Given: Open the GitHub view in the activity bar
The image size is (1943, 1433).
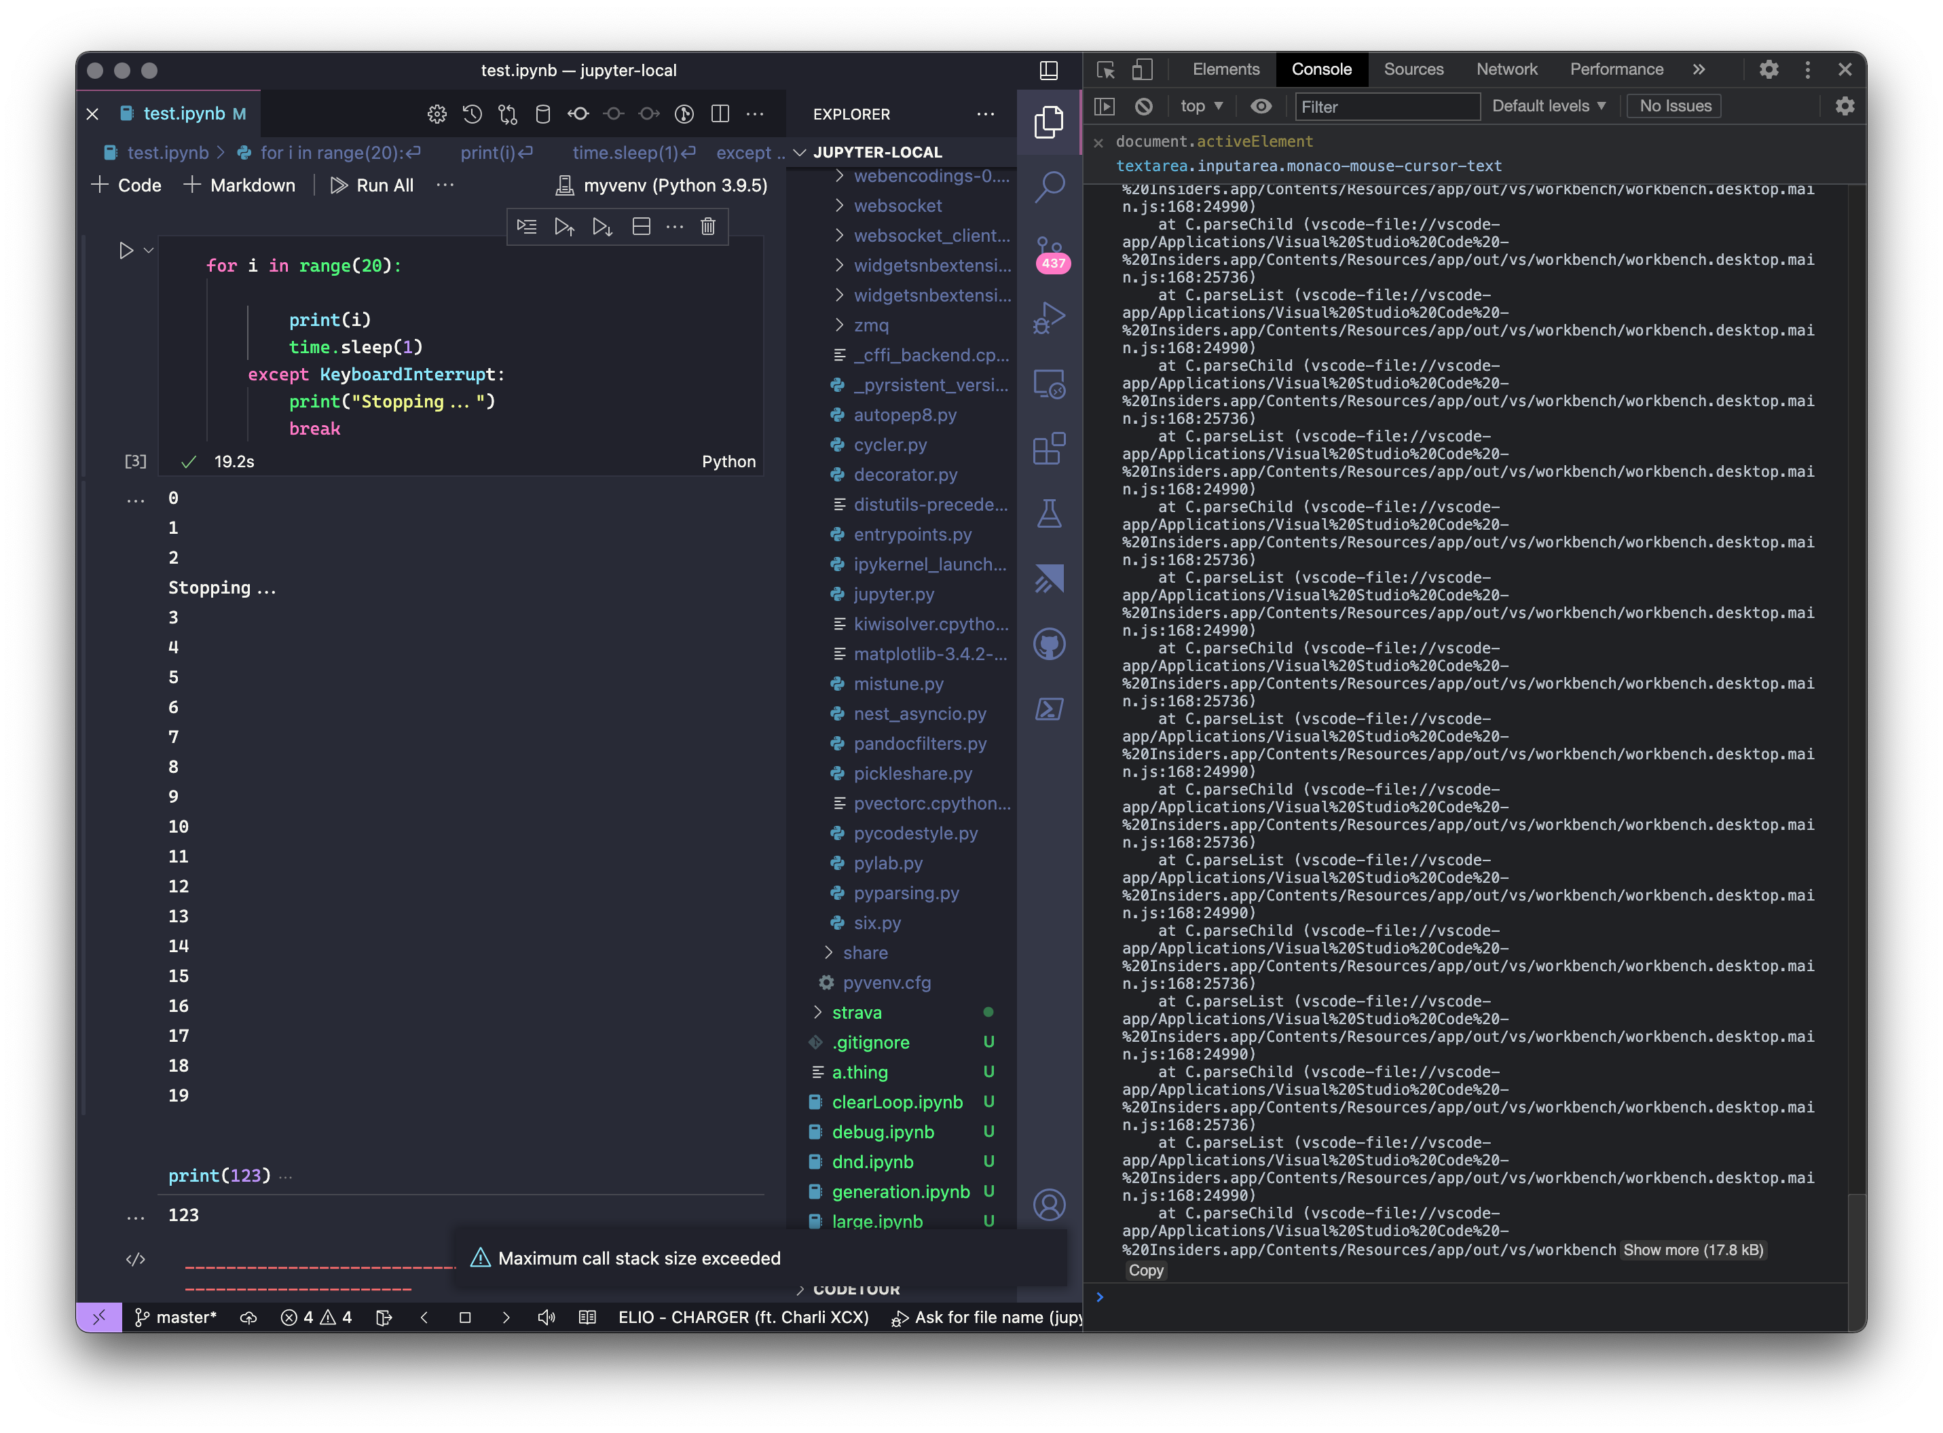Looking at the screenshot, I should (x=1050, y=642).
